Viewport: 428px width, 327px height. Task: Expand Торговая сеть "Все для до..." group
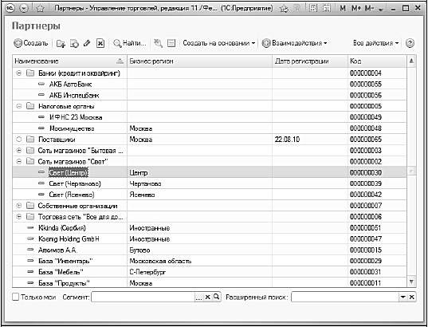[18, 217]
